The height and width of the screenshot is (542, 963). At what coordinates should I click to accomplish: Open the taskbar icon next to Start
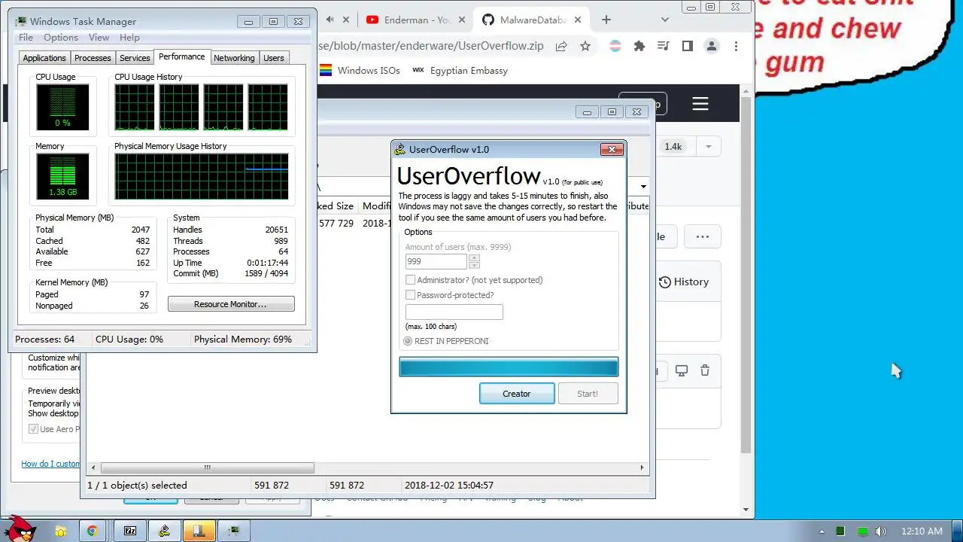[60, 531]
